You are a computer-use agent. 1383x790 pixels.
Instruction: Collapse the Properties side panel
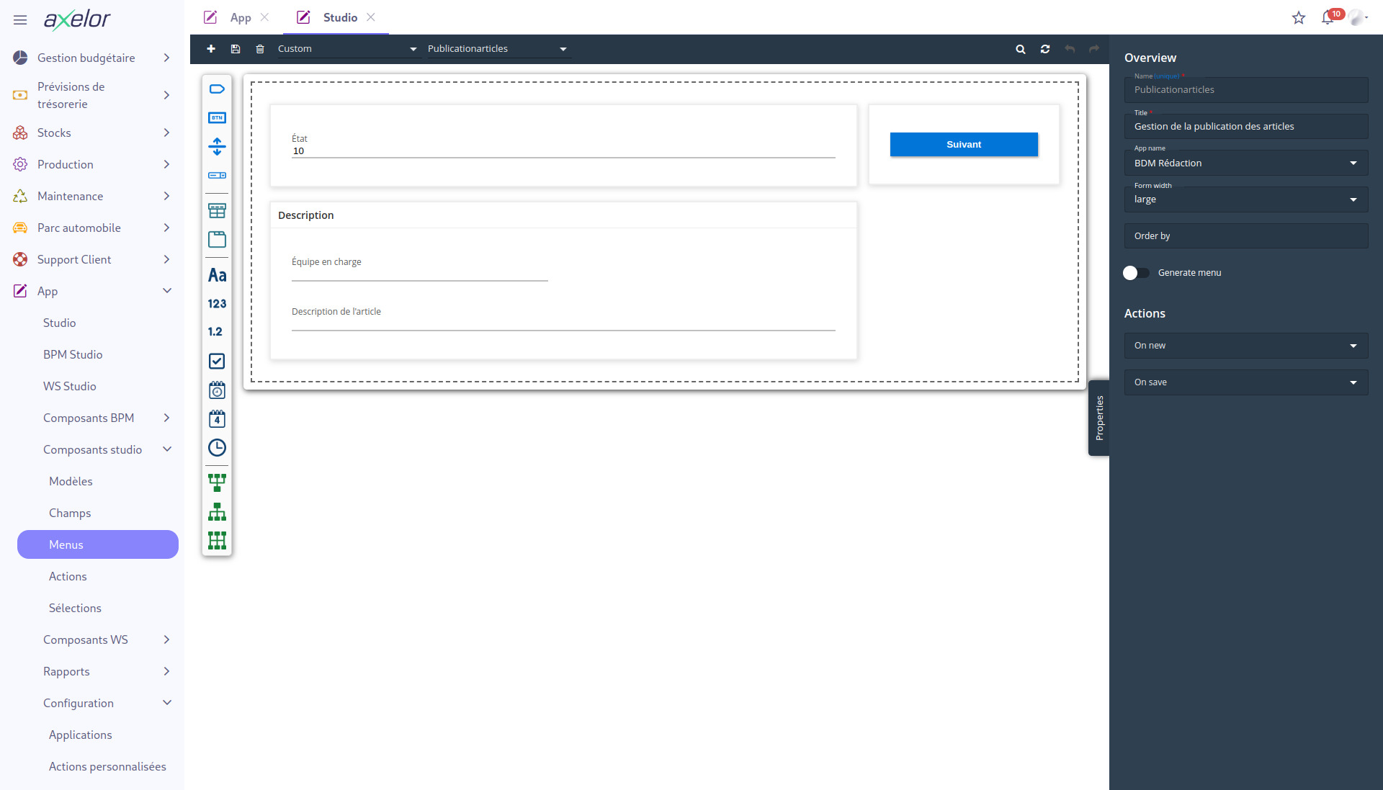point(1099,418)
